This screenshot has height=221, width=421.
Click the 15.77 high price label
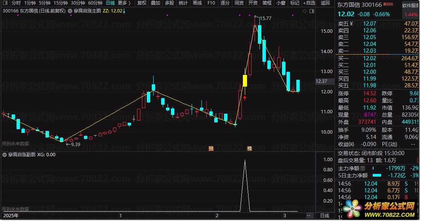pos(265,18)
